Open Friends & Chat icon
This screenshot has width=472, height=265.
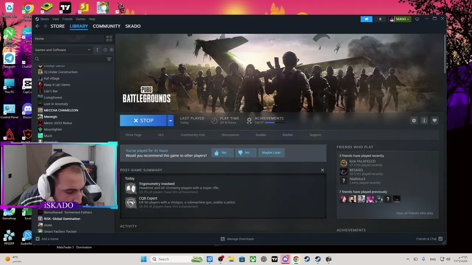pos(440,239)
